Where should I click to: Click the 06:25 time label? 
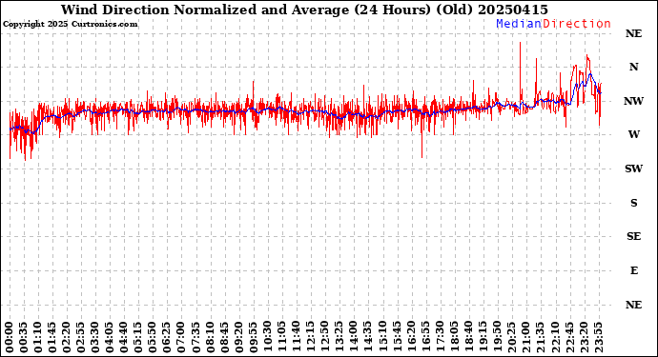click(168, 337)
